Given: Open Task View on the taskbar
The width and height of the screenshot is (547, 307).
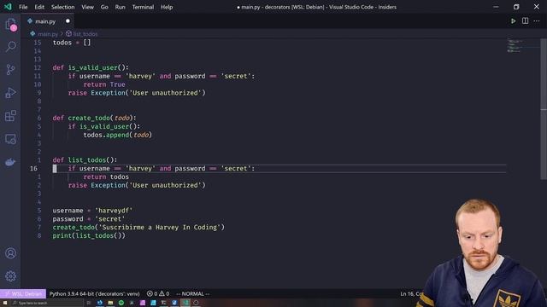Looking at the screenshot, I should click(x=89, y=303).
